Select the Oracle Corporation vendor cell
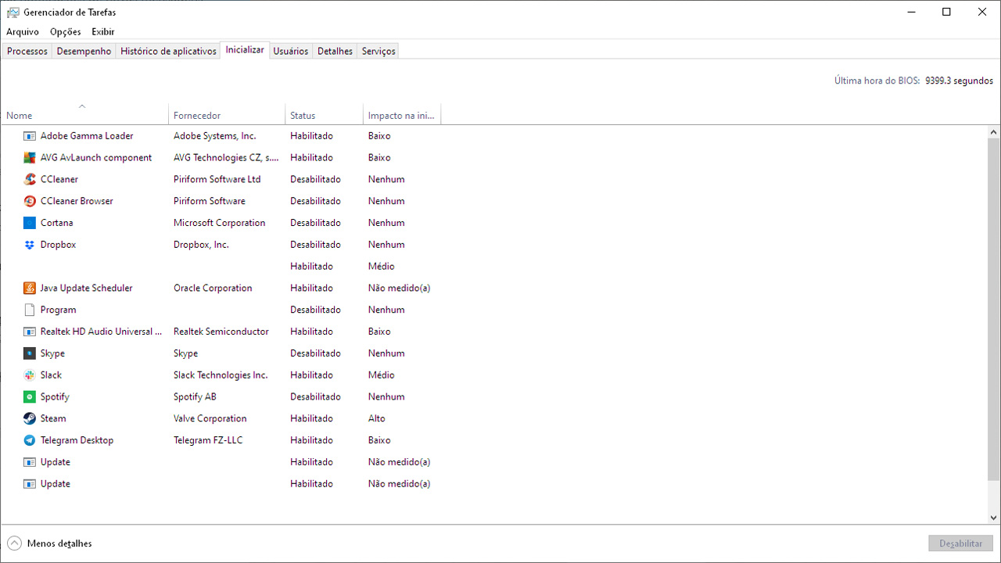Image resolution: width=1001 pixels, height=563 pixels. click(213, 289)
